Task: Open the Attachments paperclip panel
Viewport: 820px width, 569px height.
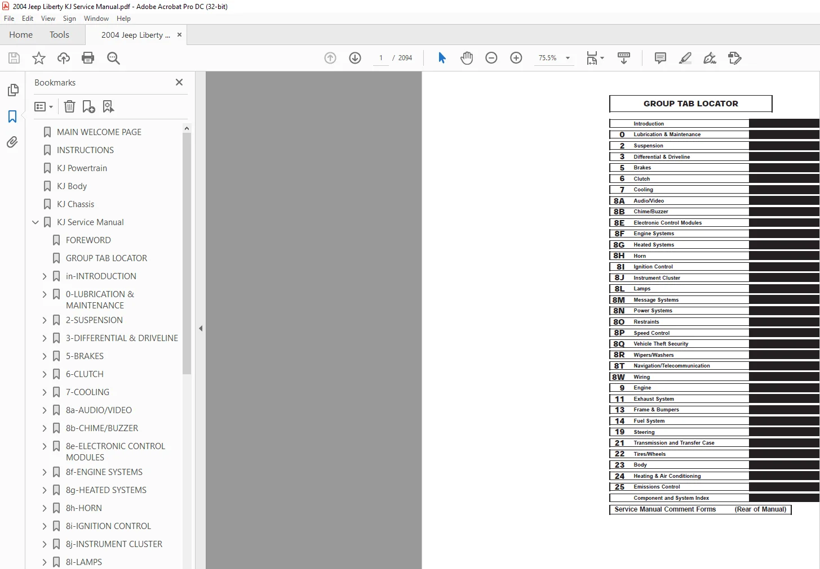Action: tap(12, 142)
